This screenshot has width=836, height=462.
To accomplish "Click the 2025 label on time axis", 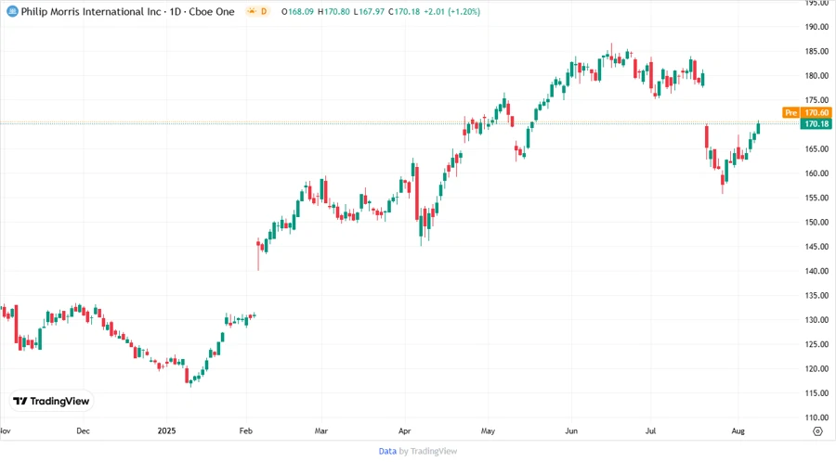I will click(x=166, y=430).
